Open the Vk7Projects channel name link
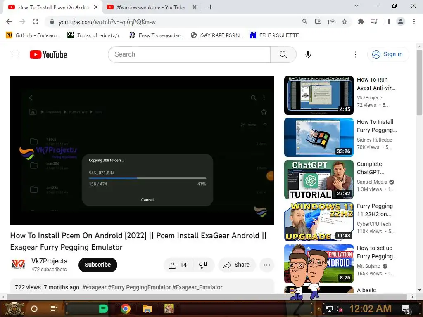 click(49, 261)
